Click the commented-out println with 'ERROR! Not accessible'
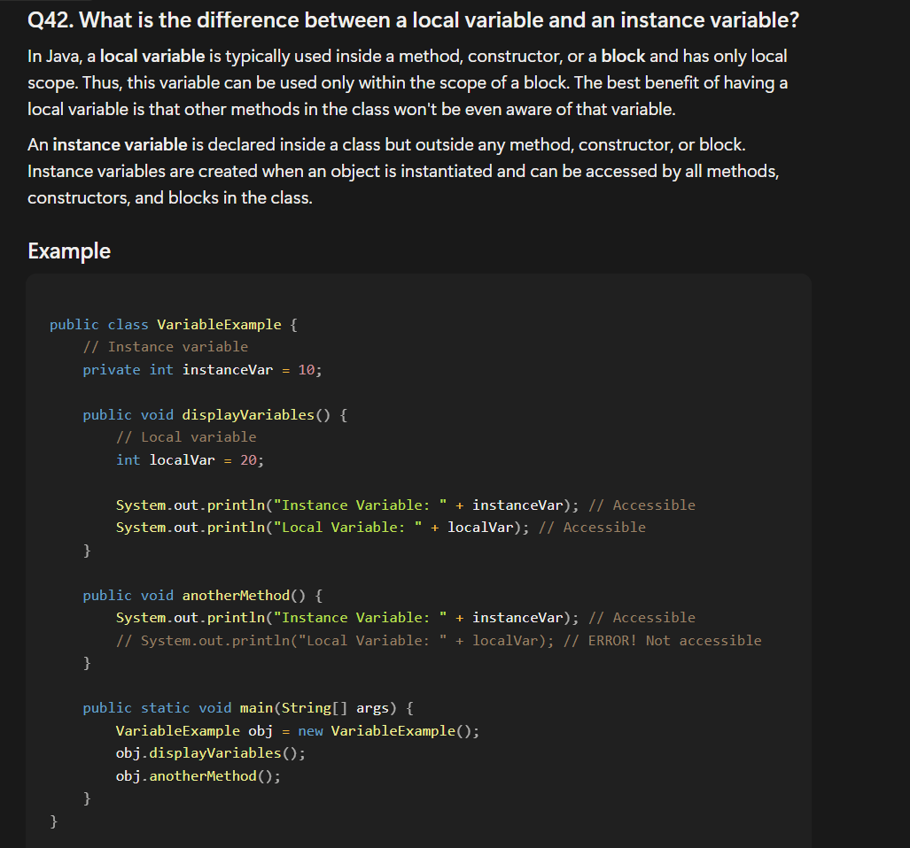Screen dimensions: 910x848 pos(439,641)
